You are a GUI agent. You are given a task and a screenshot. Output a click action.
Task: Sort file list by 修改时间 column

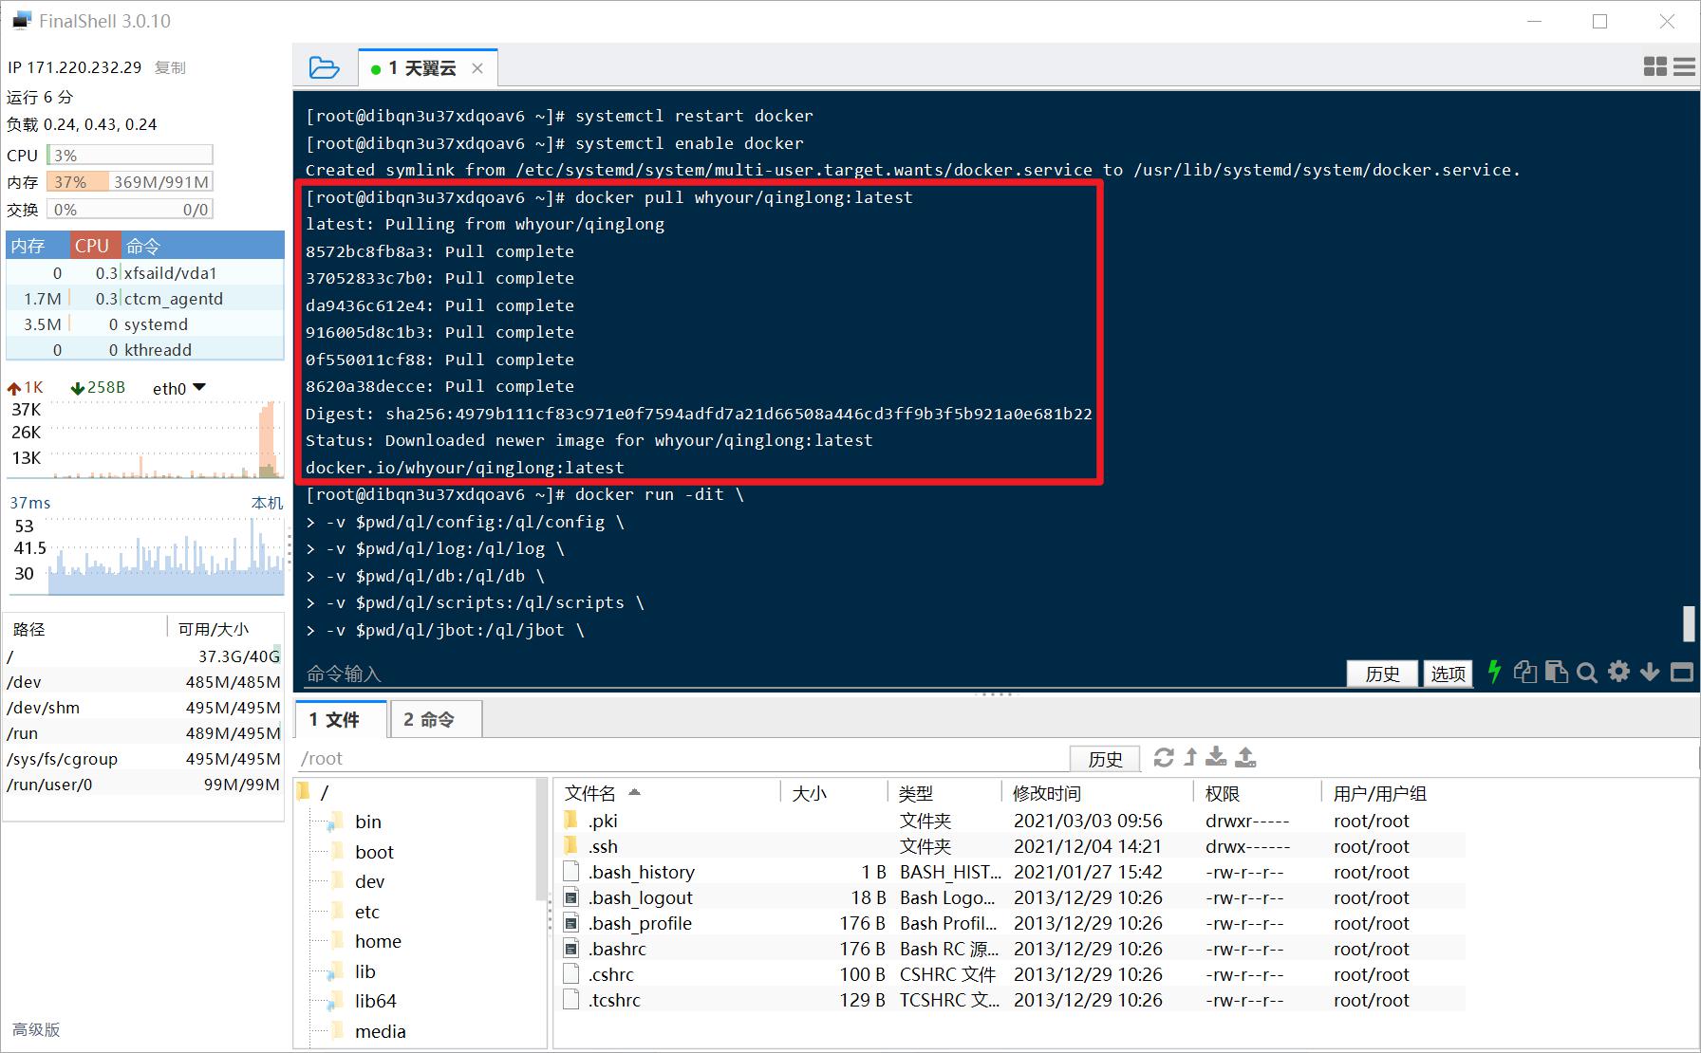(1096, 792)
